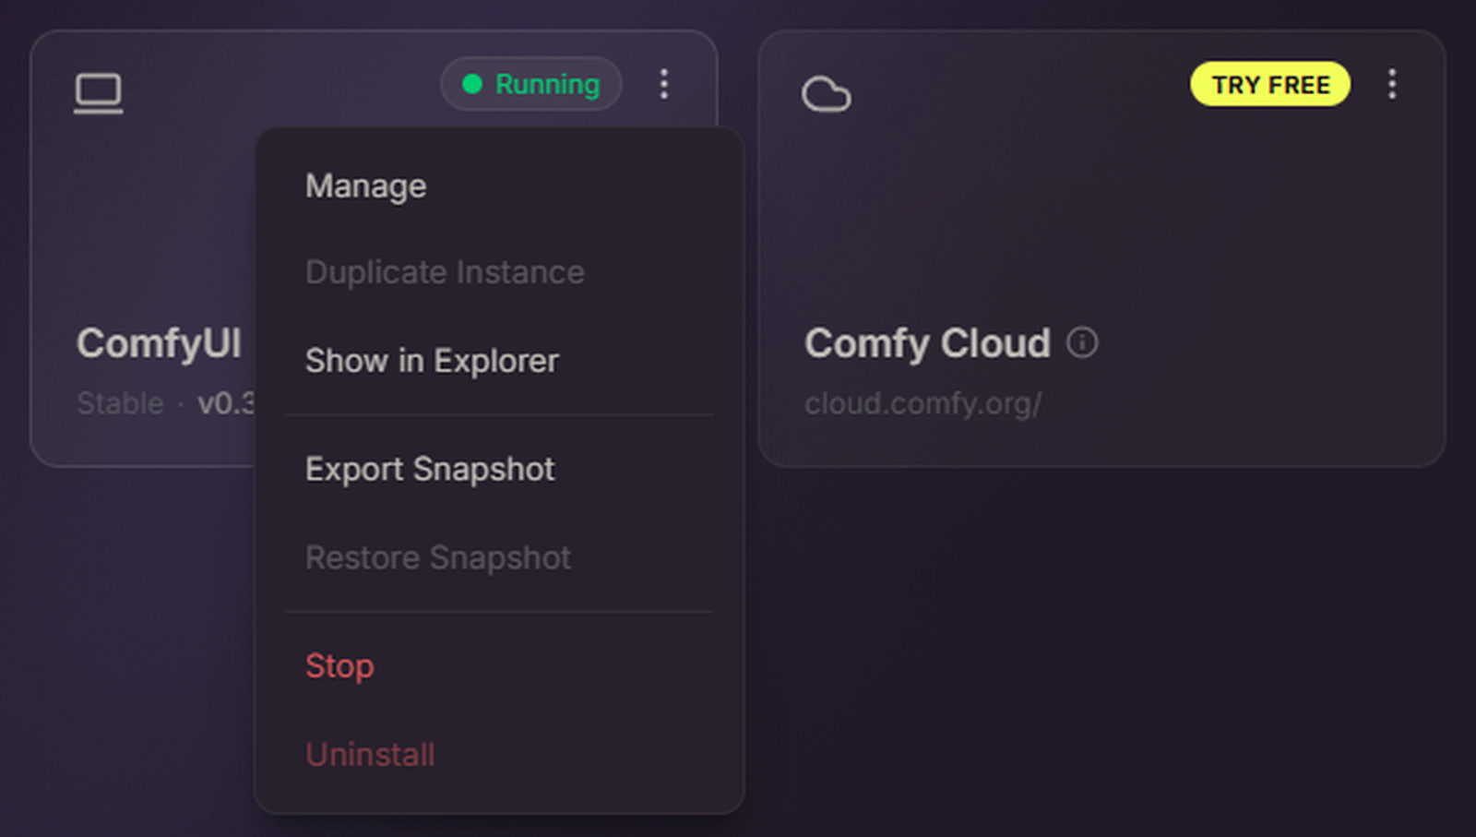Click info icon next to Comfy Cloud
1476x837 pixels.
tap(1082, 343)
